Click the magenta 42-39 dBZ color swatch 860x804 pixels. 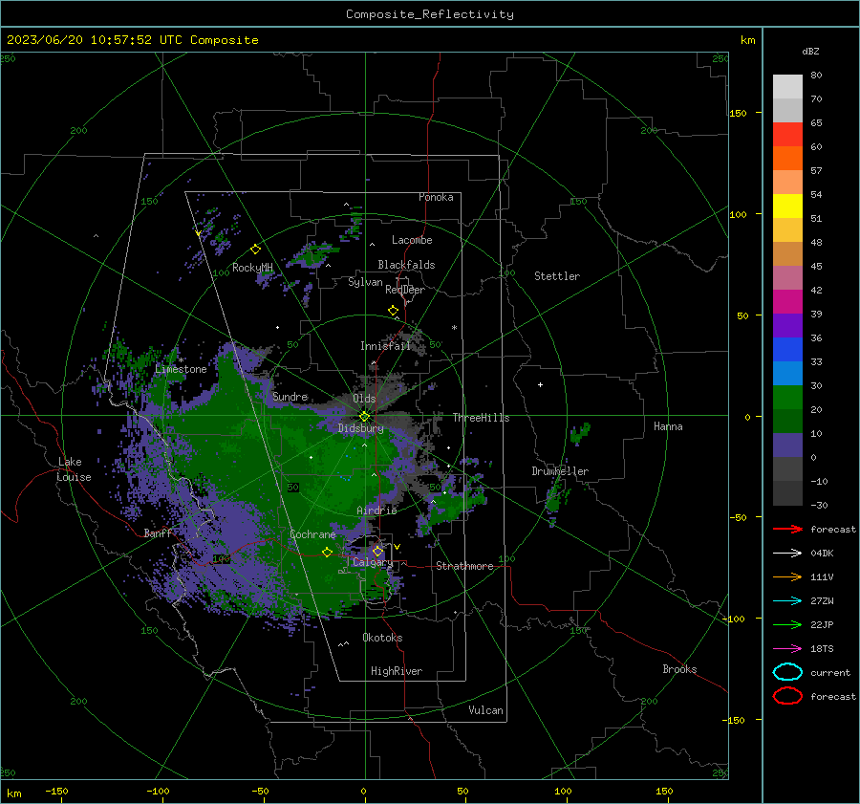787,302
